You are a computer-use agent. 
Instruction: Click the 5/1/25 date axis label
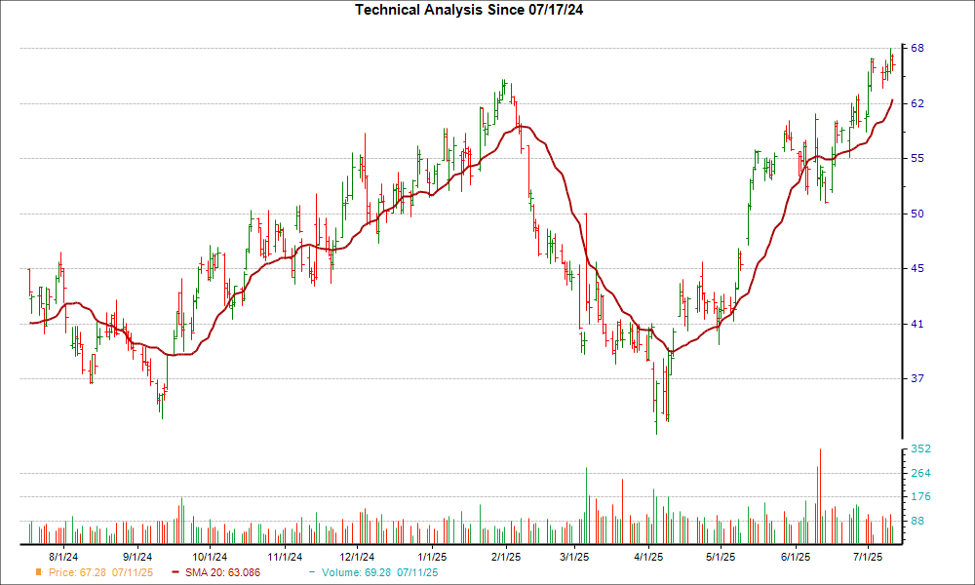[721, 557]
